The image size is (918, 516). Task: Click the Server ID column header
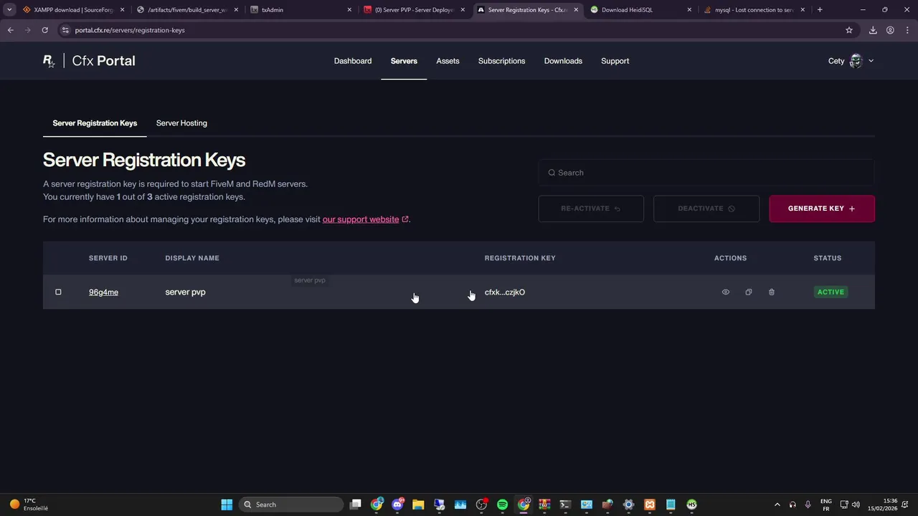click(x=108, y=258)
